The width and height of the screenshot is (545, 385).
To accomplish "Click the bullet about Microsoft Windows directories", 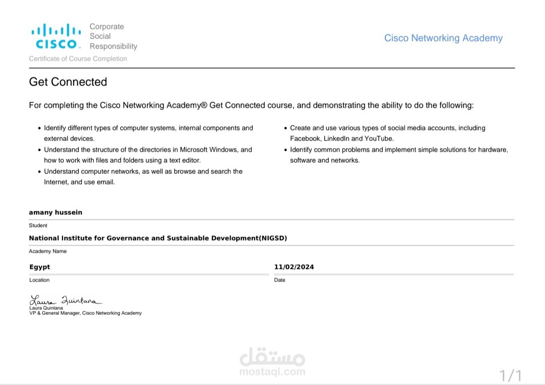I will pyautogui.click(x=145, y=155).
